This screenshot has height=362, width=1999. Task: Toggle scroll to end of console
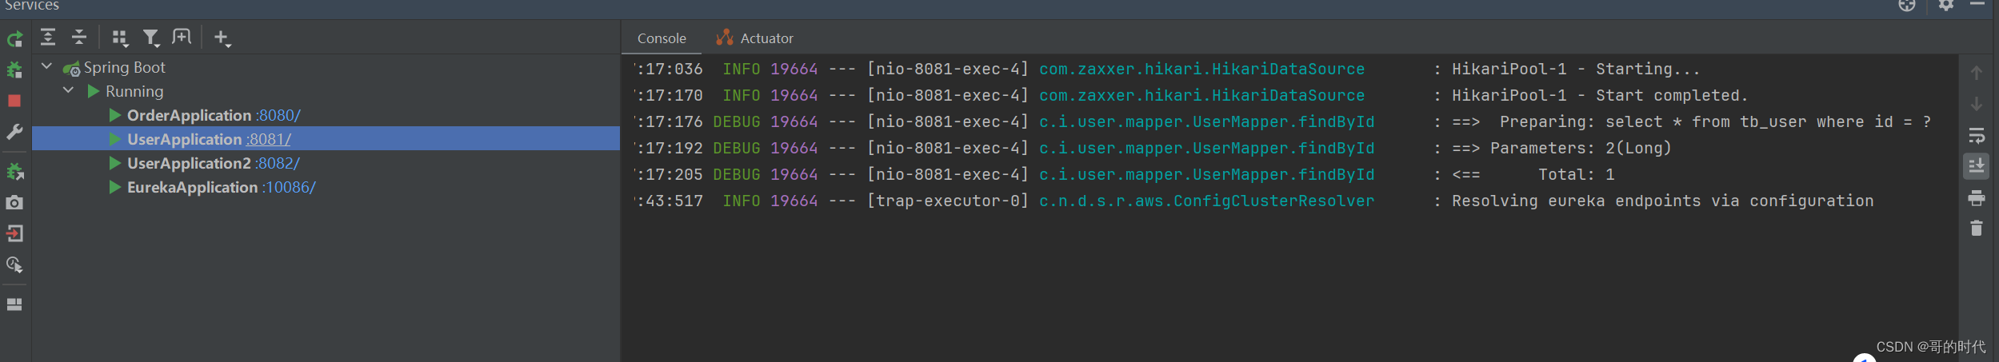[1976, 166]
